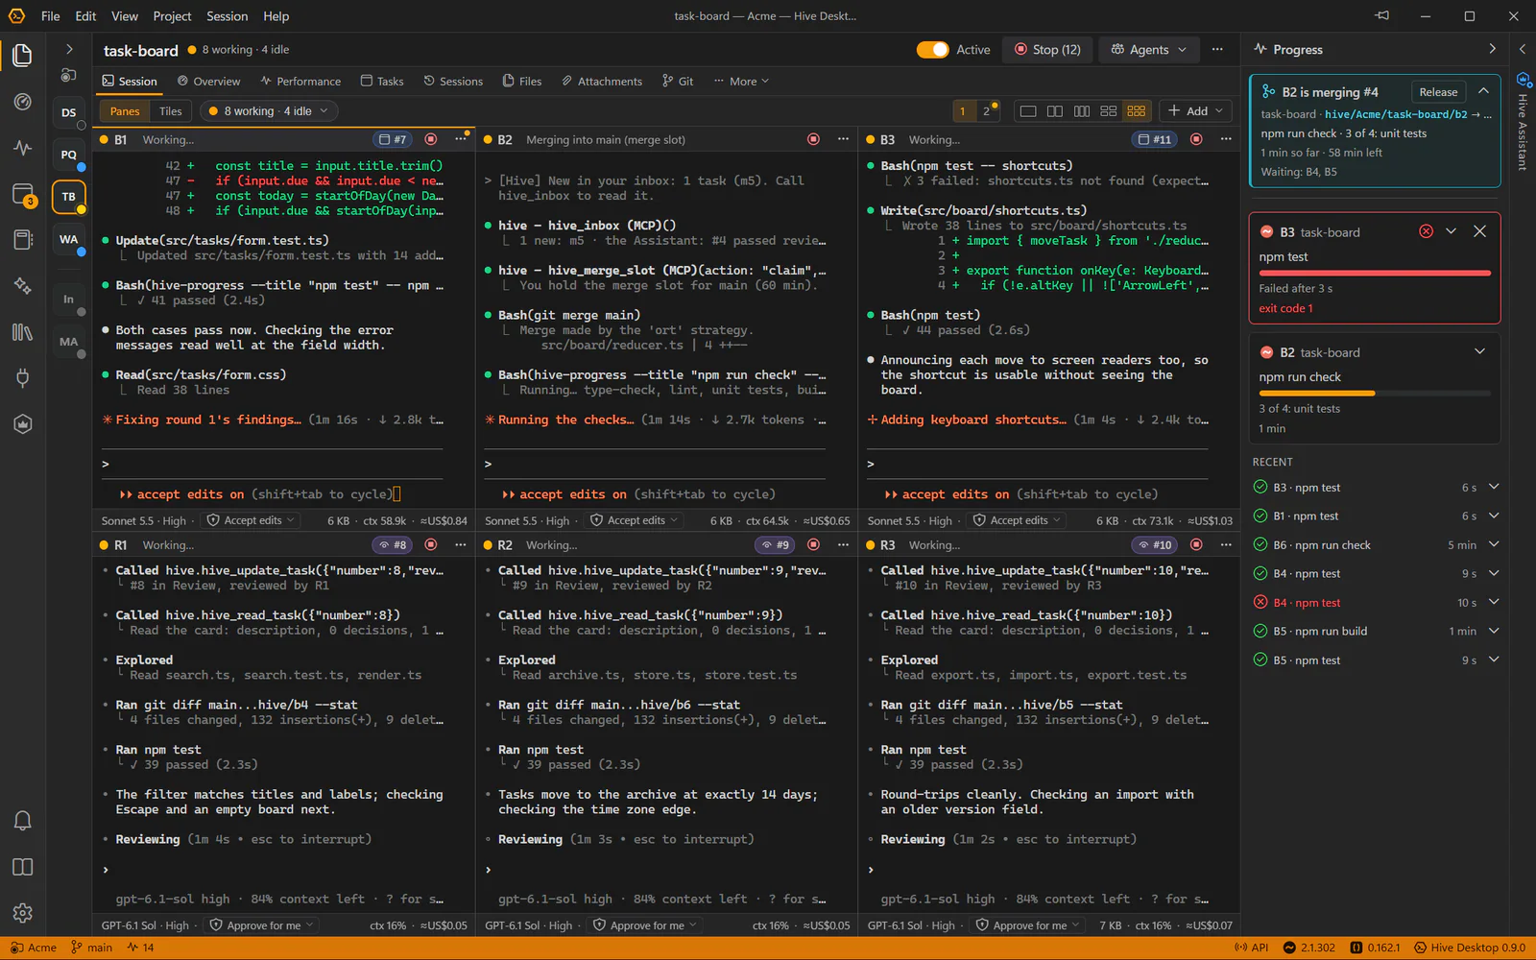1536x960 pixels.
Task: Open the Add dropdown
Action: (1195, 111)
